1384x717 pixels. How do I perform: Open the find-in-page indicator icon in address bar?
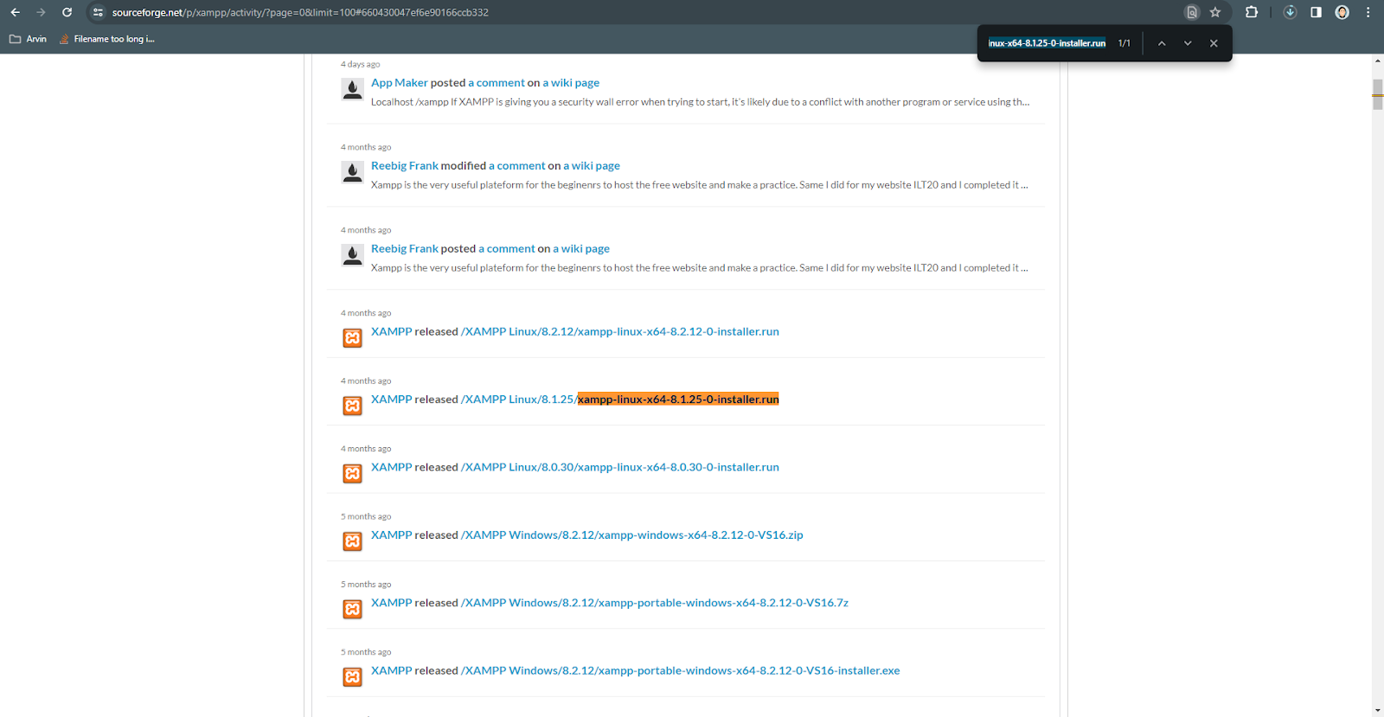[1192, 12]
